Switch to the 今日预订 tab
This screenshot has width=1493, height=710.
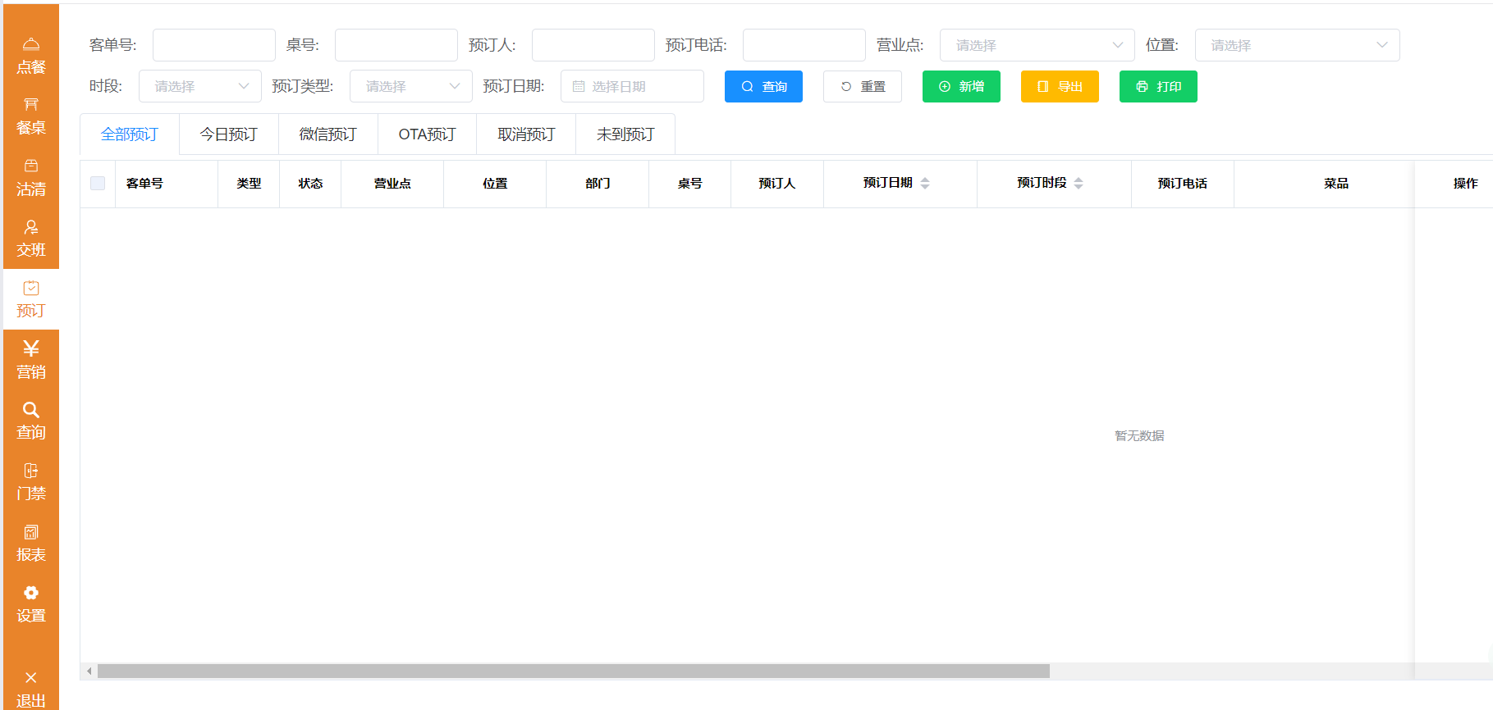pyautogui.click(x=229, y=134)
